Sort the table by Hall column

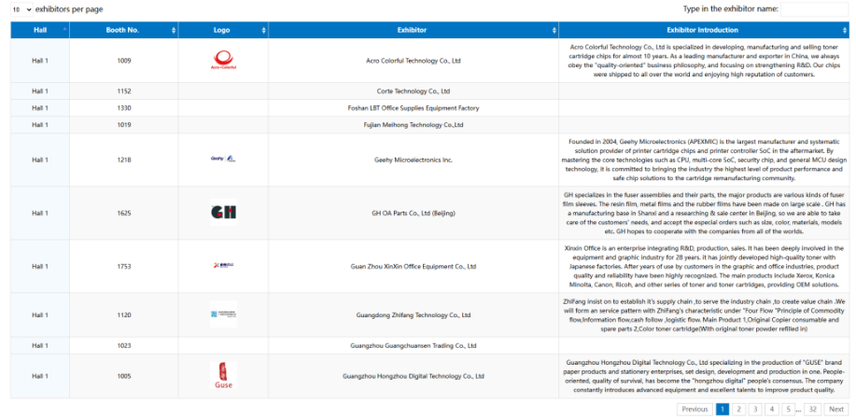click(40, 30)
